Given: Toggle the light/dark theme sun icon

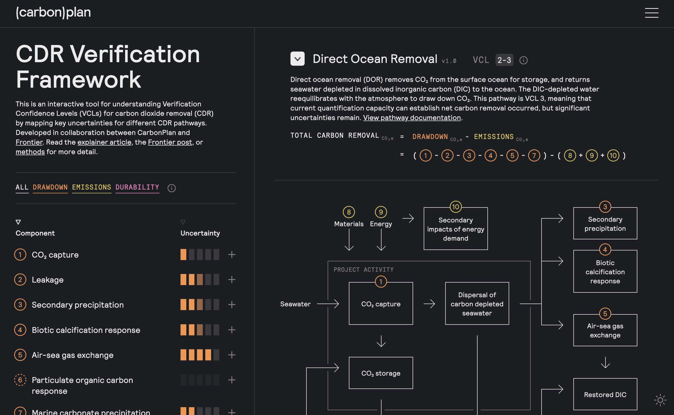Looking at the screenshot, I should coord(660,400).
